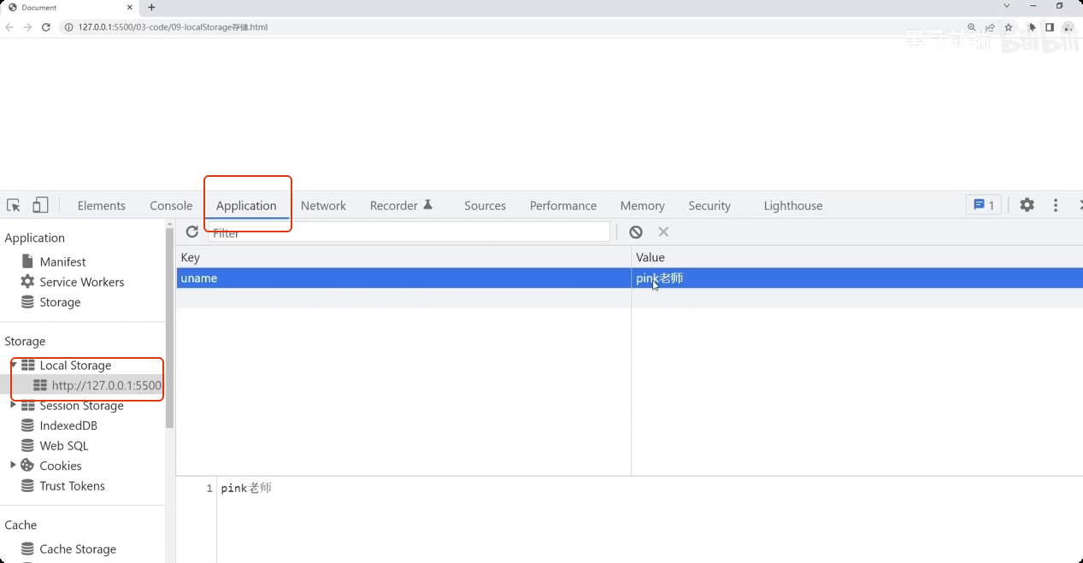Clear all storage entries icon

tap(636, 232)
